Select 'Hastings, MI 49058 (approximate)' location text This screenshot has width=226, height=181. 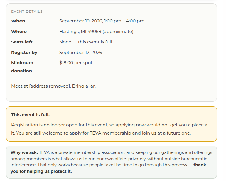pos(96,32)
